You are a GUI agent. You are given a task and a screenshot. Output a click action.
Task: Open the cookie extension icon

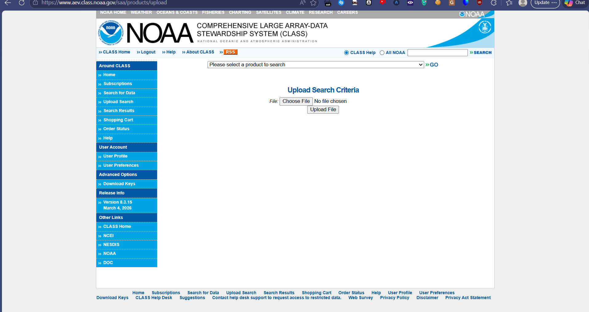click(438, 3)
